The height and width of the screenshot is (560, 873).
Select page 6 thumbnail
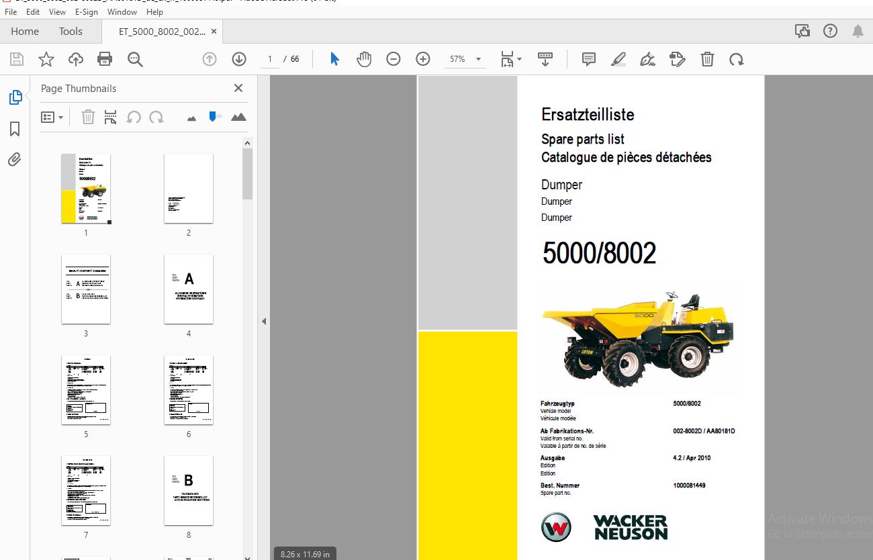point(189,390)
